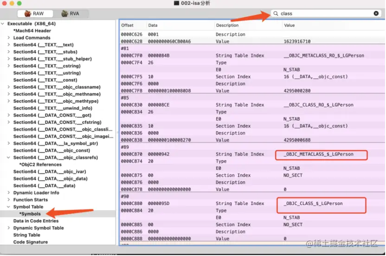Switch to the RAW view tab
The height and width of the screenshot is (256, 386).
tap(35, 13)
